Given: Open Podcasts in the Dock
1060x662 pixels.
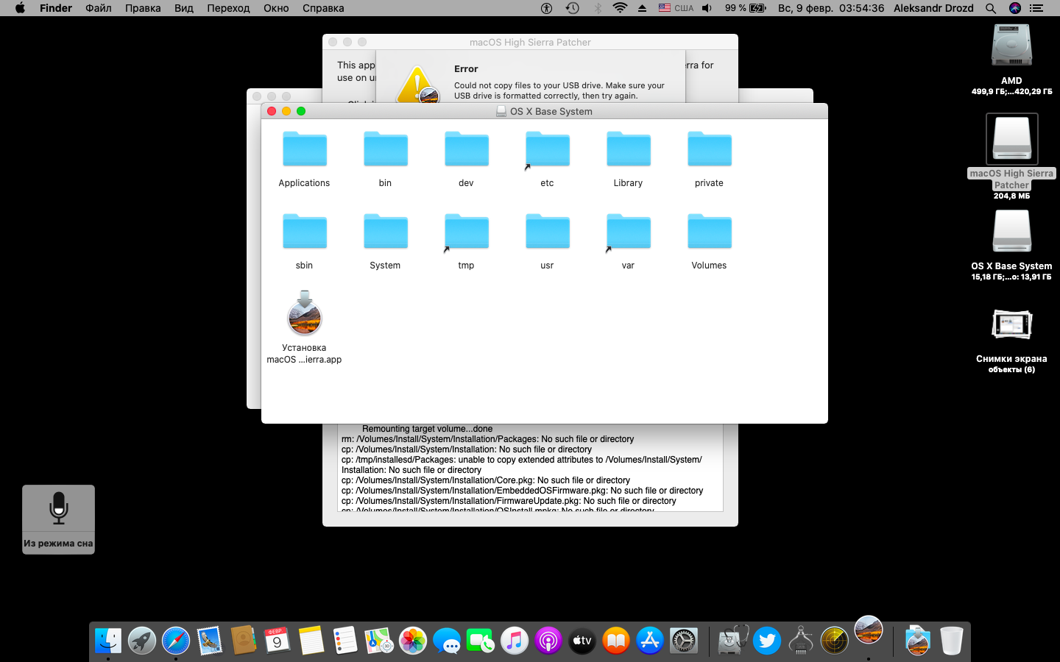Looking at the screenshot, I should point(548,641).
